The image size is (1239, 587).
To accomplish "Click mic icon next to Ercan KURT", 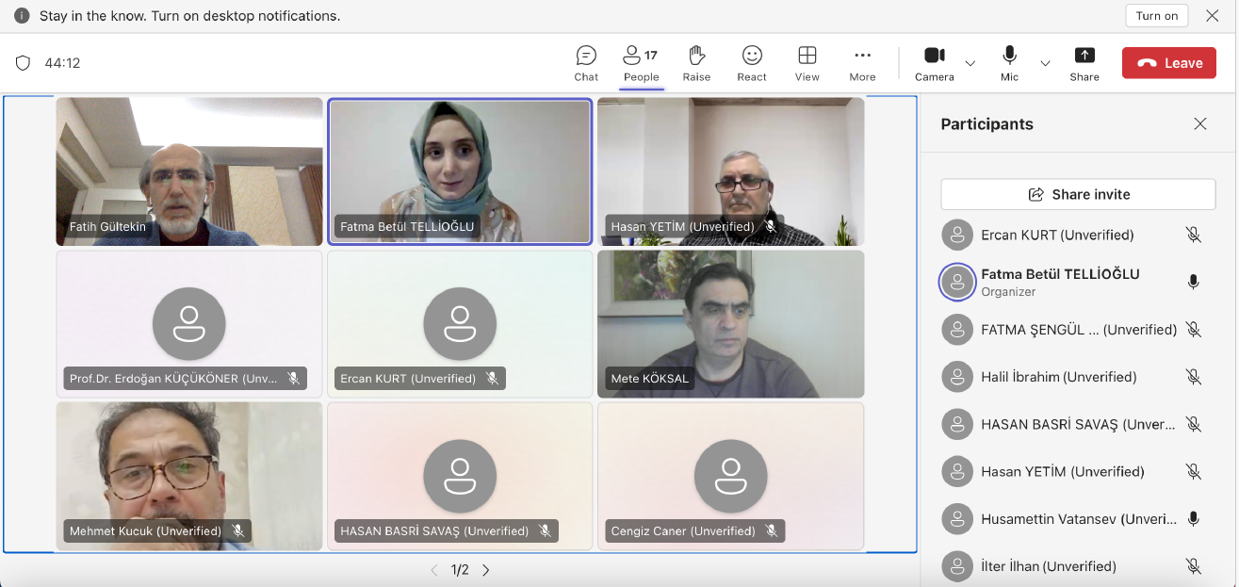I will coord(1193,235).
